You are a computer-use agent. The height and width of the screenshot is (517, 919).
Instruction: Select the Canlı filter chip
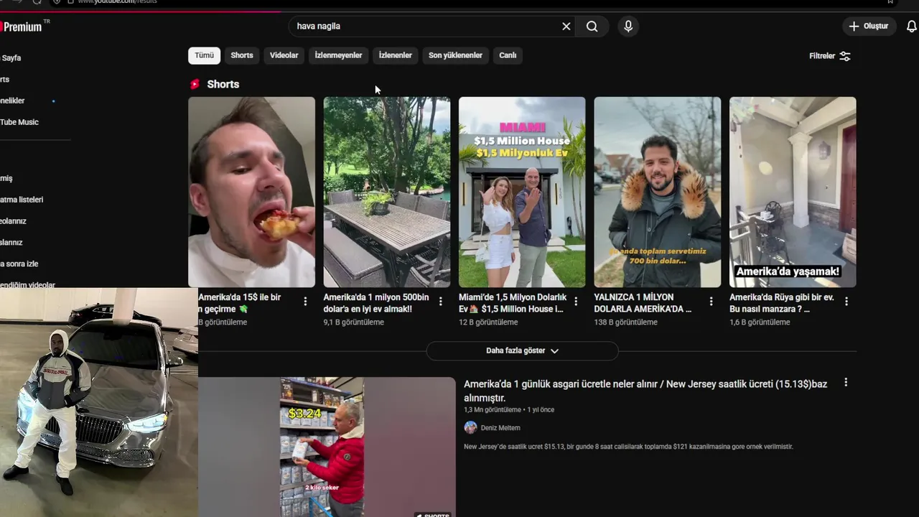tap(508, 55)
